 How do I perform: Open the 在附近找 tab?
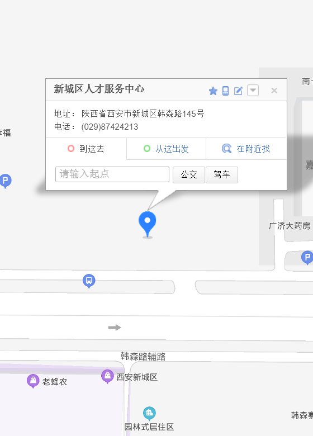(246, 149)
